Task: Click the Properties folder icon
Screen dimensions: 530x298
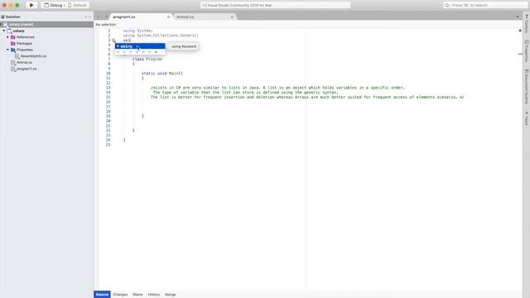Action: pos(13,50)
